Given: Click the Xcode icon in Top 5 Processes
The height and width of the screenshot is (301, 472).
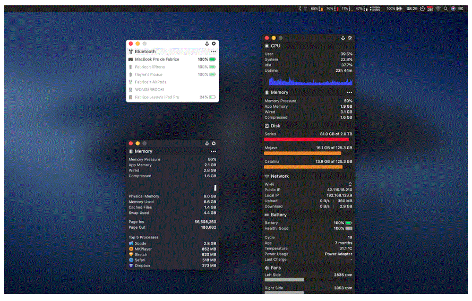Looking at the screenshot, I should pyautogui.click(x=131, y=243).
